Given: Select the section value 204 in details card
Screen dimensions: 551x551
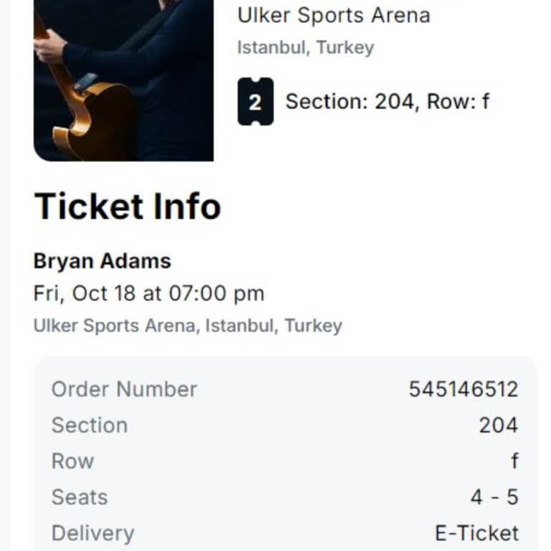Looking at the screenshot, I should click(x=498, y=425).
